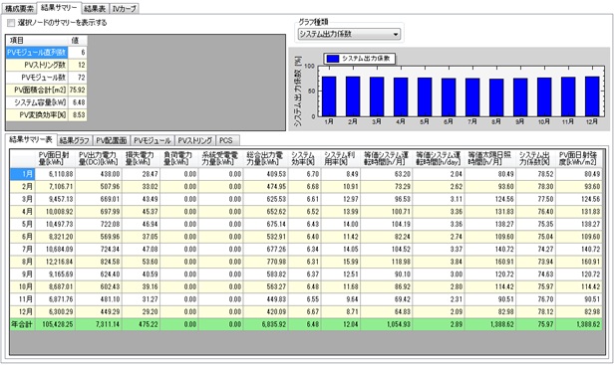
Task: Select the 年合計 total row
Action: [306, 324]
